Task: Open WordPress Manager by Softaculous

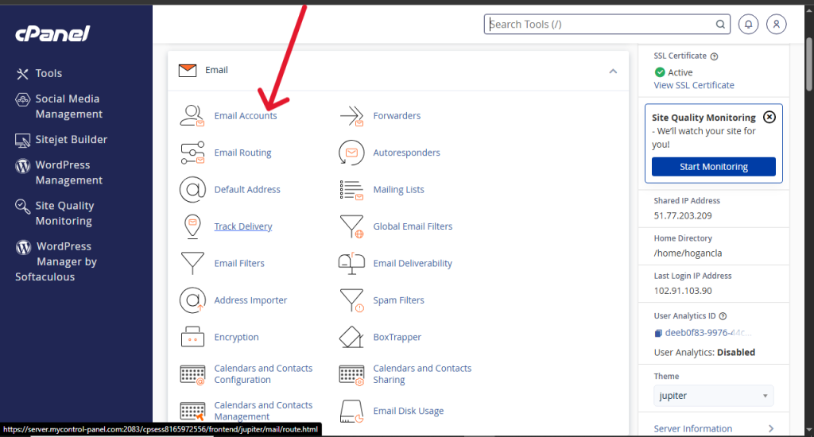Action: pyautogui.click(x=56, y=261)
